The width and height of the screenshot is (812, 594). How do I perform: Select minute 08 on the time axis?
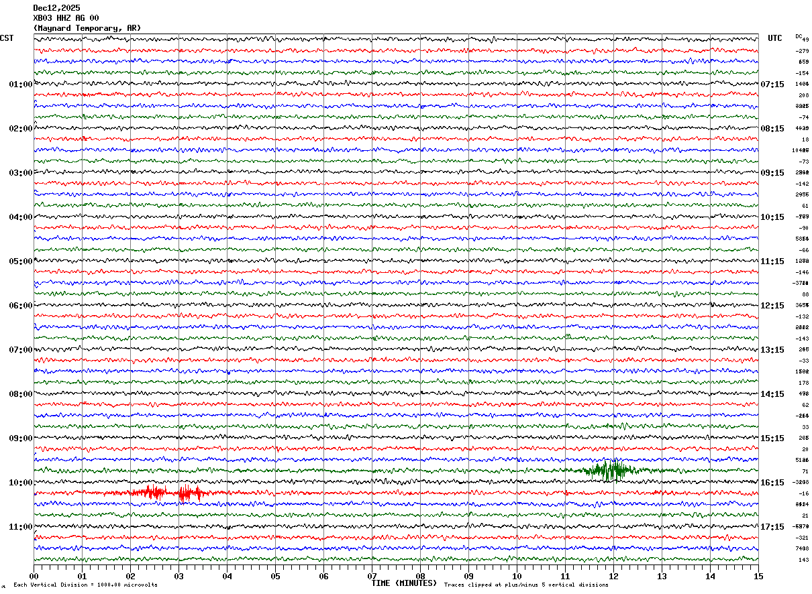click(x=420, y=576)
